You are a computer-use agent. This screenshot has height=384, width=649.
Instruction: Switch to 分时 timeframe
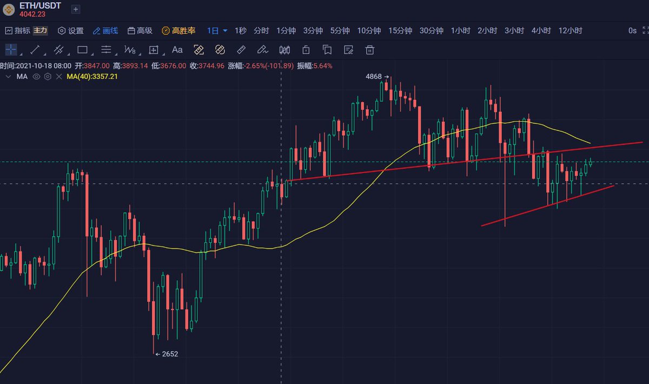[261, 31]
